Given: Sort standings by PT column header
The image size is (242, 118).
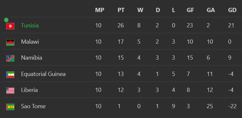Looking at the screenshot, I should pos(121,10).
